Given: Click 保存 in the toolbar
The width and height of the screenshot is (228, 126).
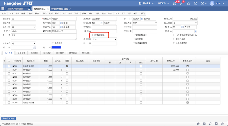Looking at the screenshot, I should tap(45, 13).
